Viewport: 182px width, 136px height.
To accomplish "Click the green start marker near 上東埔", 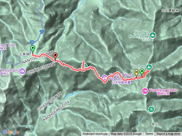I will [33, 49].
